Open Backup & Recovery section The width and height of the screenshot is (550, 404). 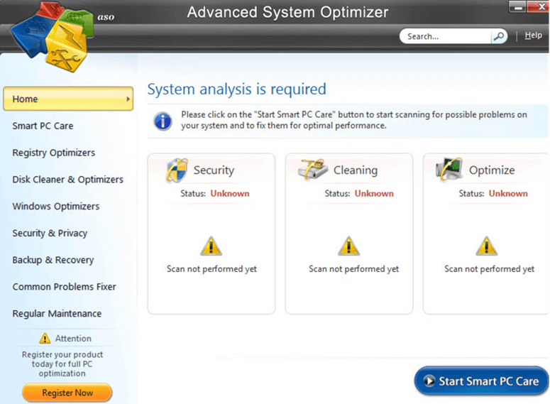click(53, 260)
